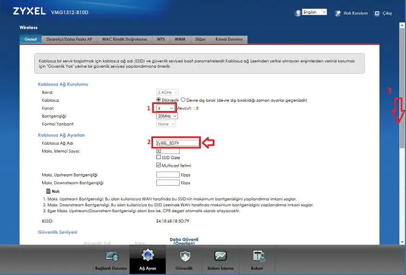
Task: Expand the Bantgenişliği 20MHz dropdown
Action: pos(166,116)
